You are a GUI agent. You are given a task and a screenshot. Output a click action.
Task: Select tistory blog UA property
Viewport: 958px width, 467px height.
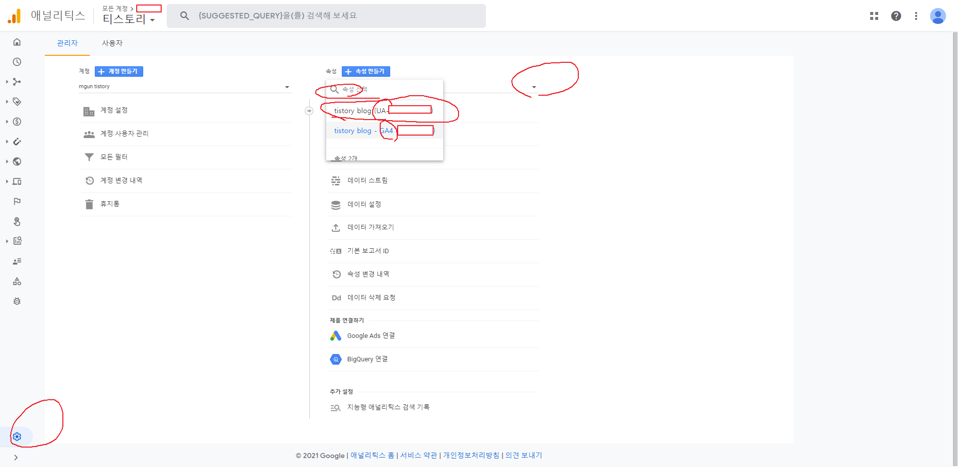click(385, 111)
